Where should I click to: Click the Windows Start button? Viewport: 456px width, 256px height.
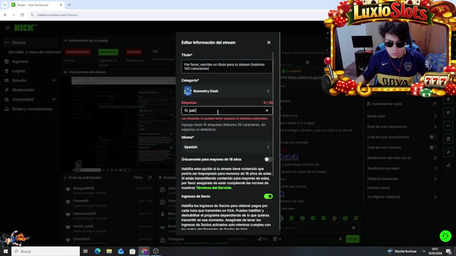(5, 251)
